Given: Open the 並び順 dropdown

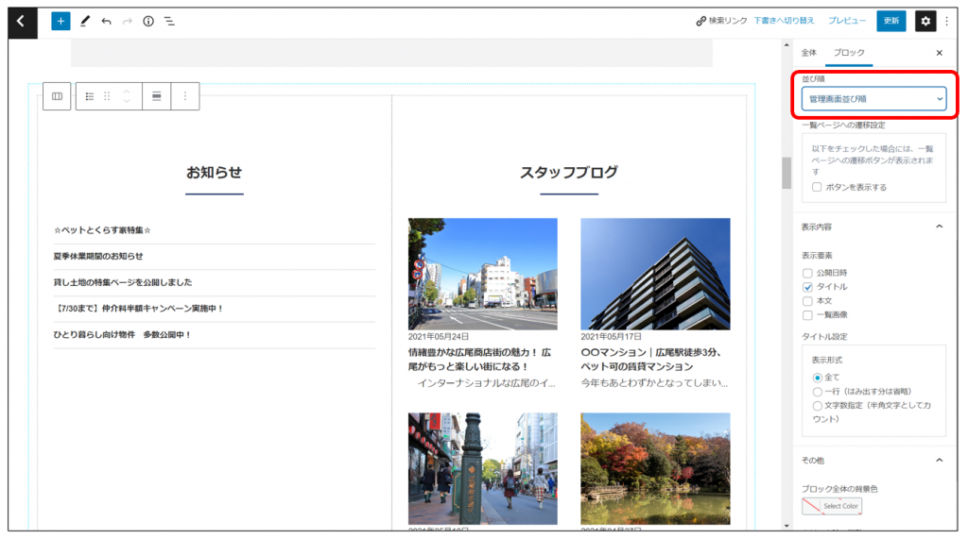Looking at the screenshot, I should [x=873, y=99].
